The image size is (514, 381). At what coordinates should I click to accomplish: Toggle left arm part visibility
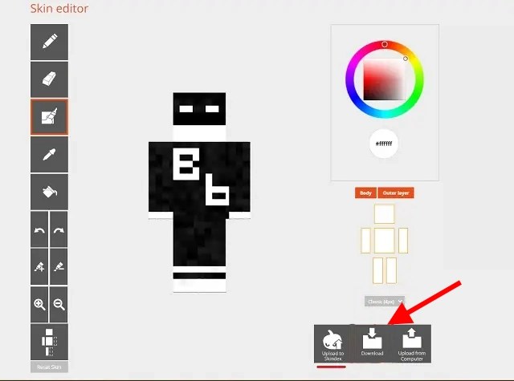click(365, 241)
